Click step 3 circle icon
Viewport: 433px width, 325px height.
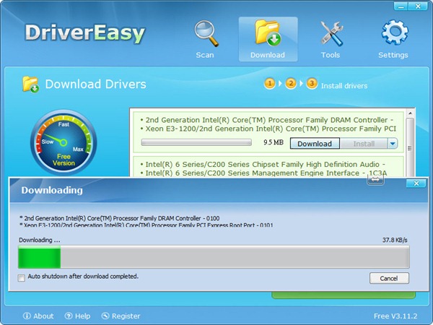click(x=312, y=84)
